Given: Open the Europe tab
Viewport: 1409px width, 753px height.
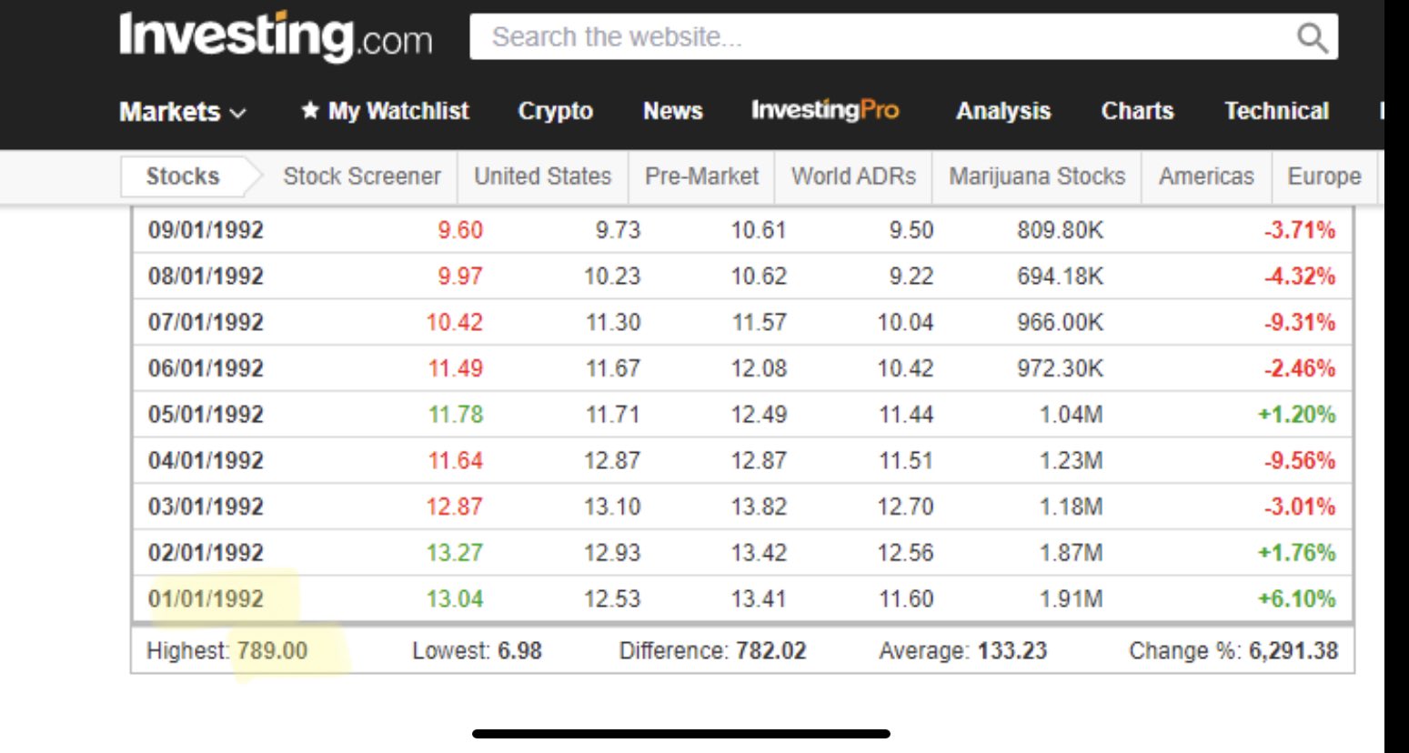Looking at the screenshot, I should (x=1324, y=176).
